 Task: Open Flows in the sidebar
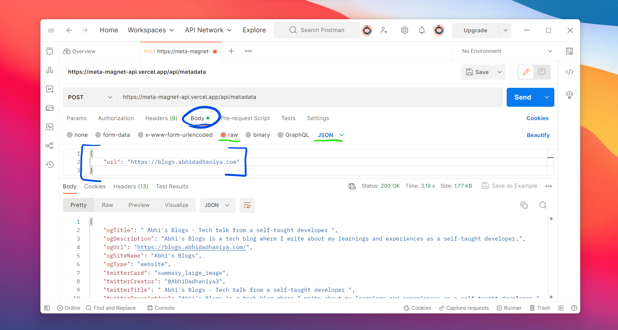[x=50, y=146]
